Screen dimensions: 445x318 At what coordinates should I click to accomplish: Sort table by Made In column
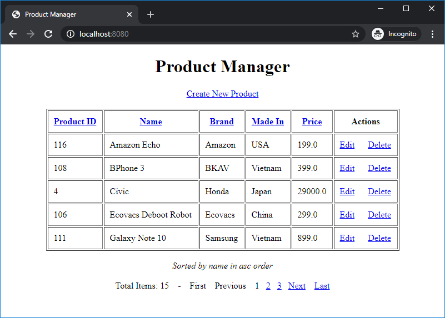[268, 122]
